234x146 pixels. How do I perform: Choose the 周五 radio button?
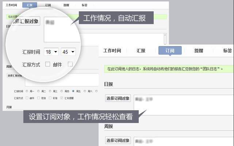73,91
